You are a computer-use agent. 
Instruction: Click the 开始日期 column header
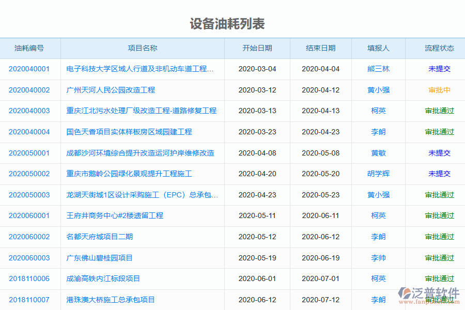(x=257, y=48)
